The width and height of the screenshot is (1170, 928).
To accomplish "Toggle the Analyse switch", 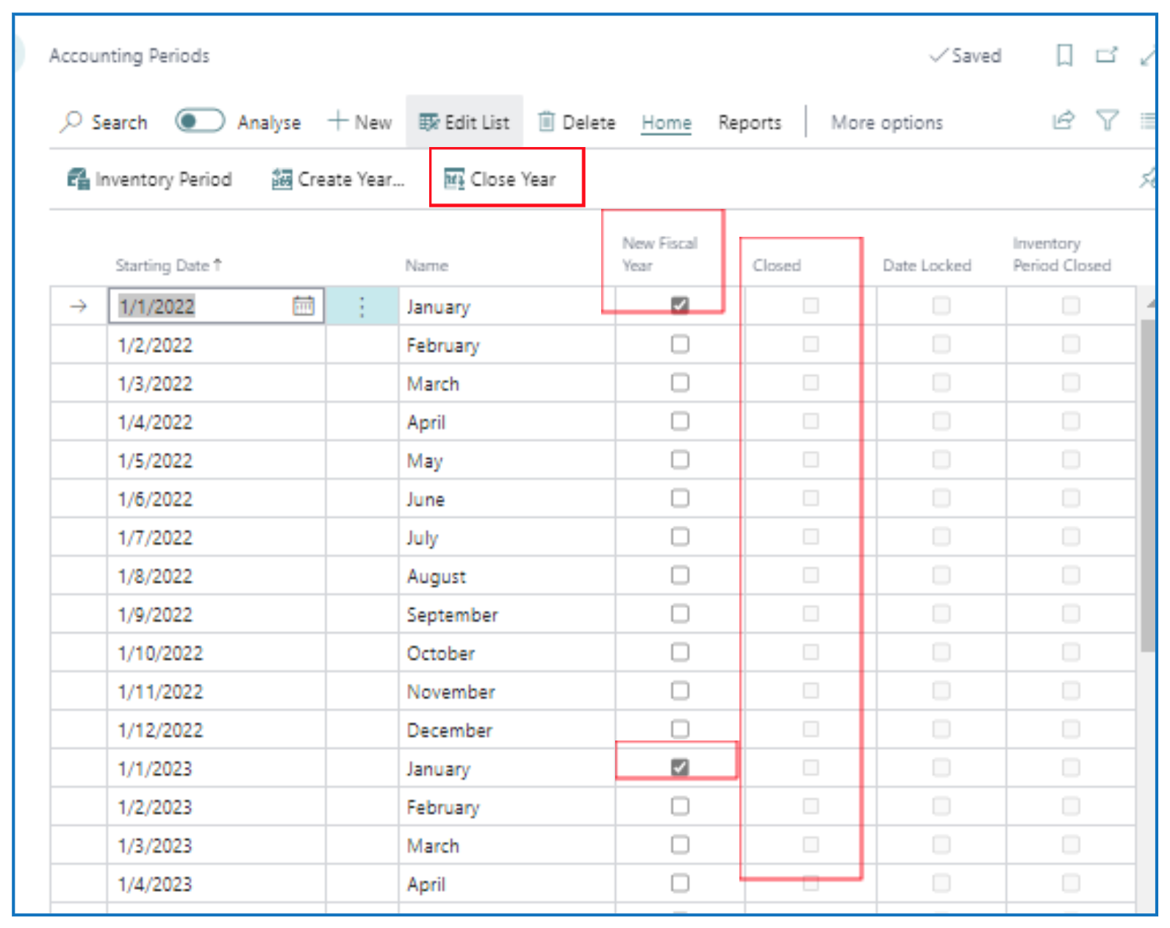I will (x=199, y=121).
